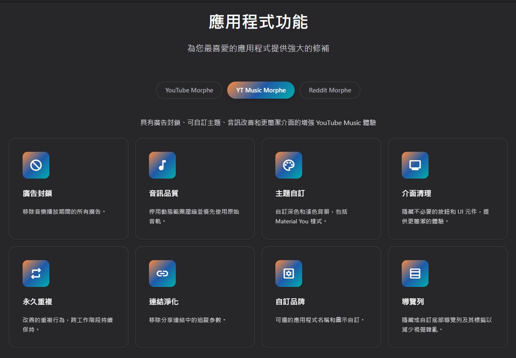
Task: Click the 自訂品牌 feature heading
Action: [x=290, y=302]
